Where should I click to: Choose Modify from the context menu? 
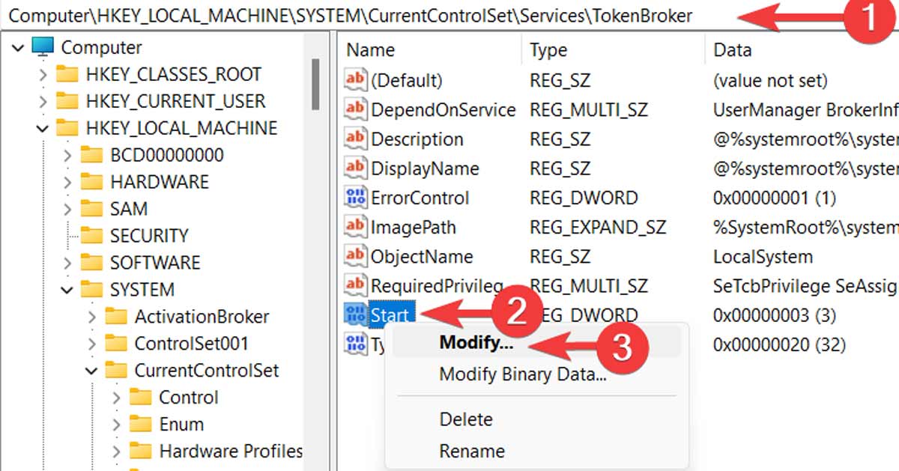[475, 343]
